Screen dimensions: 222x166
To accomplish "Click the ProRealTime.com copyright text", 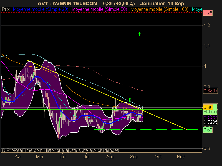I will click(60, 150).
